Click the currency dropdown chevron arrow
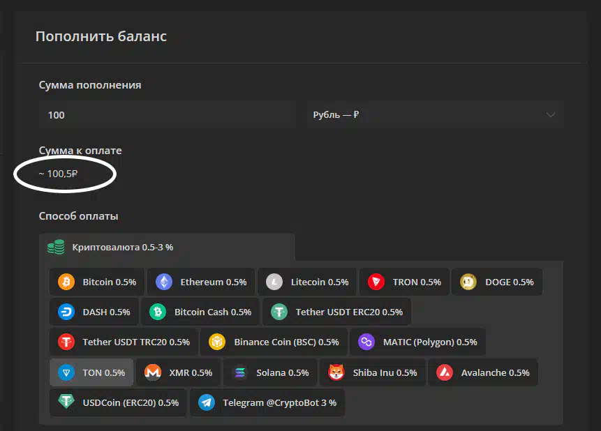601x431 pixels. 551,115
